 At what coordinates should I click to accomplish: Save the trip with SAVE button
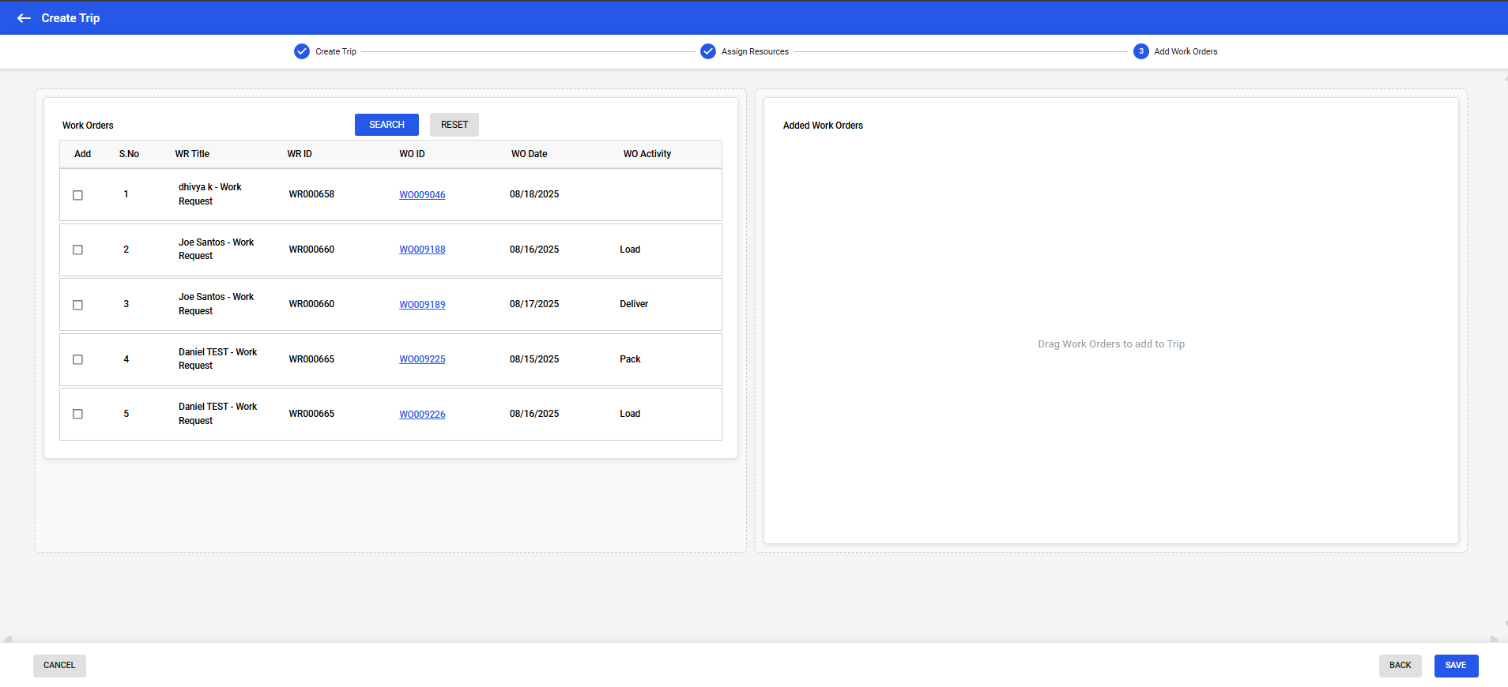pos(1456,666)
